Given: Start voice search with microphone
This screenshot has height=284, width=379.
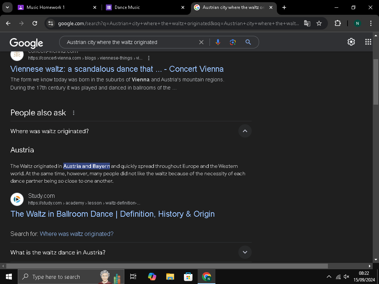Looking at the screenshot, I should point(218,42).
